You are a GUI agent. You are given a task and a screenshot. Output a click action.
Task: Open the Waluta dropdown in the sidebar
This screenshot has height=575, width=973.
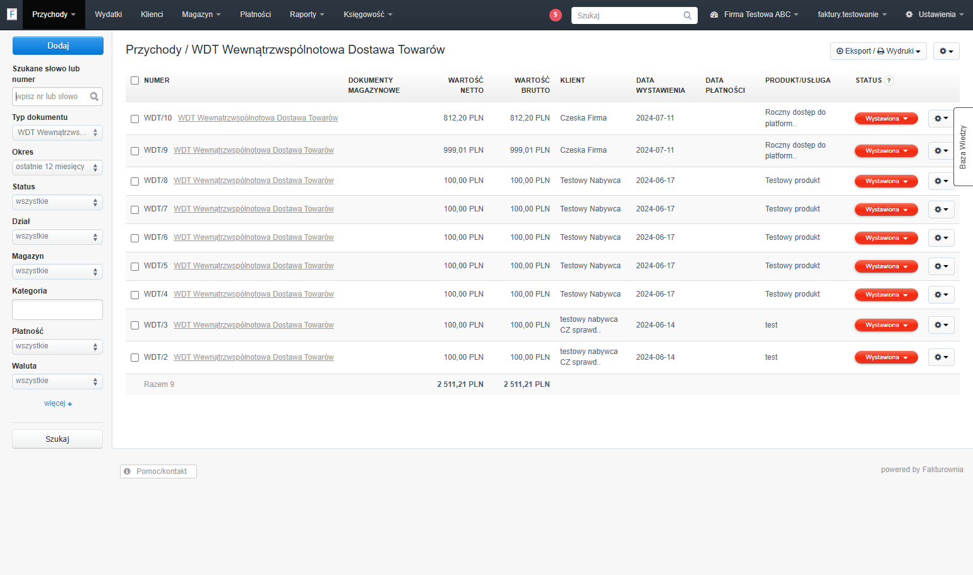tap(57, 381)
